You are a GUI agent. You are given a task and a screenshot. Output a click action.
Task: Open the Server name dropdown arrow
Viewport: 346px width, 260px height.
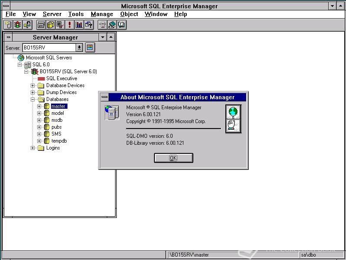coord(80,47)
